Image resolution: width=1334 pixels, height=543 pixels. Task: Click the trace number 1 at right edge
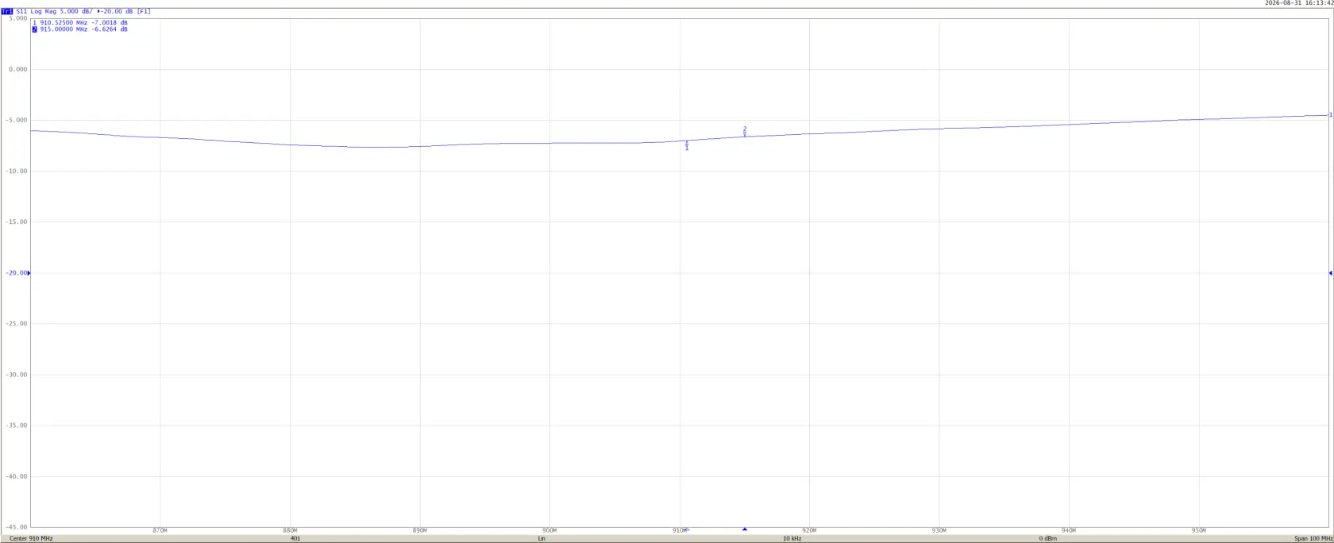[x=1331, y=115]
